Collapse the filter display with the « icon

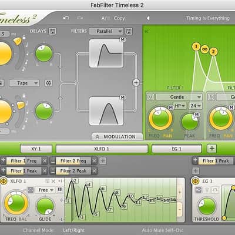tap(146, 31)
